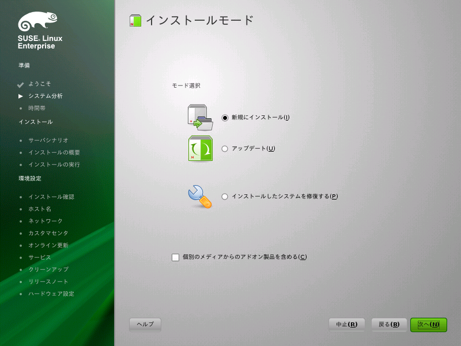
Task: Click 時間帯 step in sidebar
Action: (37, 108)
